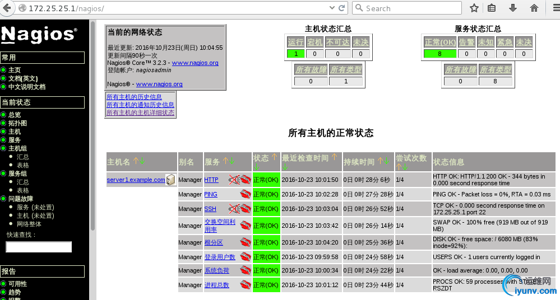Screen dimensions: 560x300
Task: Open 网络整体 in the sidebar
Action: pyautogui.click(x=29, y=224)
